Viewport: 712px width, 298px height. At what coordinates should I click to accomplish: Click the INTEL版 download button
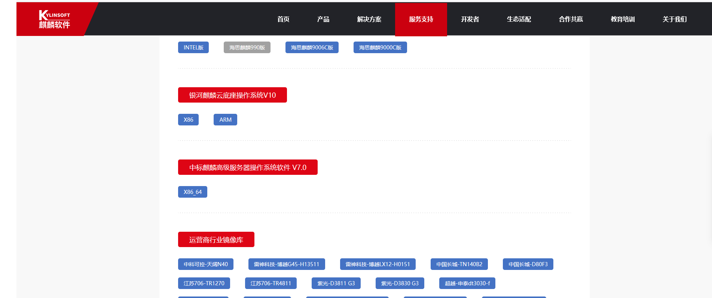[193, 48]
